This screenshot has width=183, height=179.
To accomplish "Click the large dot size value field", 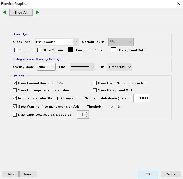I will click(x=81, y=114).
